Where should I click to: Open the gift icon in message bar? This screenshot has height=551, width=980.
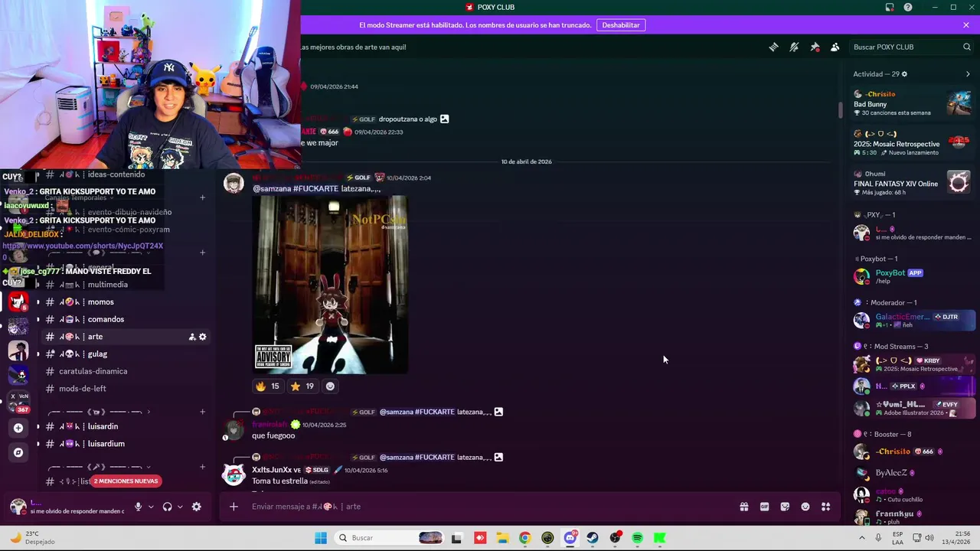[x=743, y=507]
